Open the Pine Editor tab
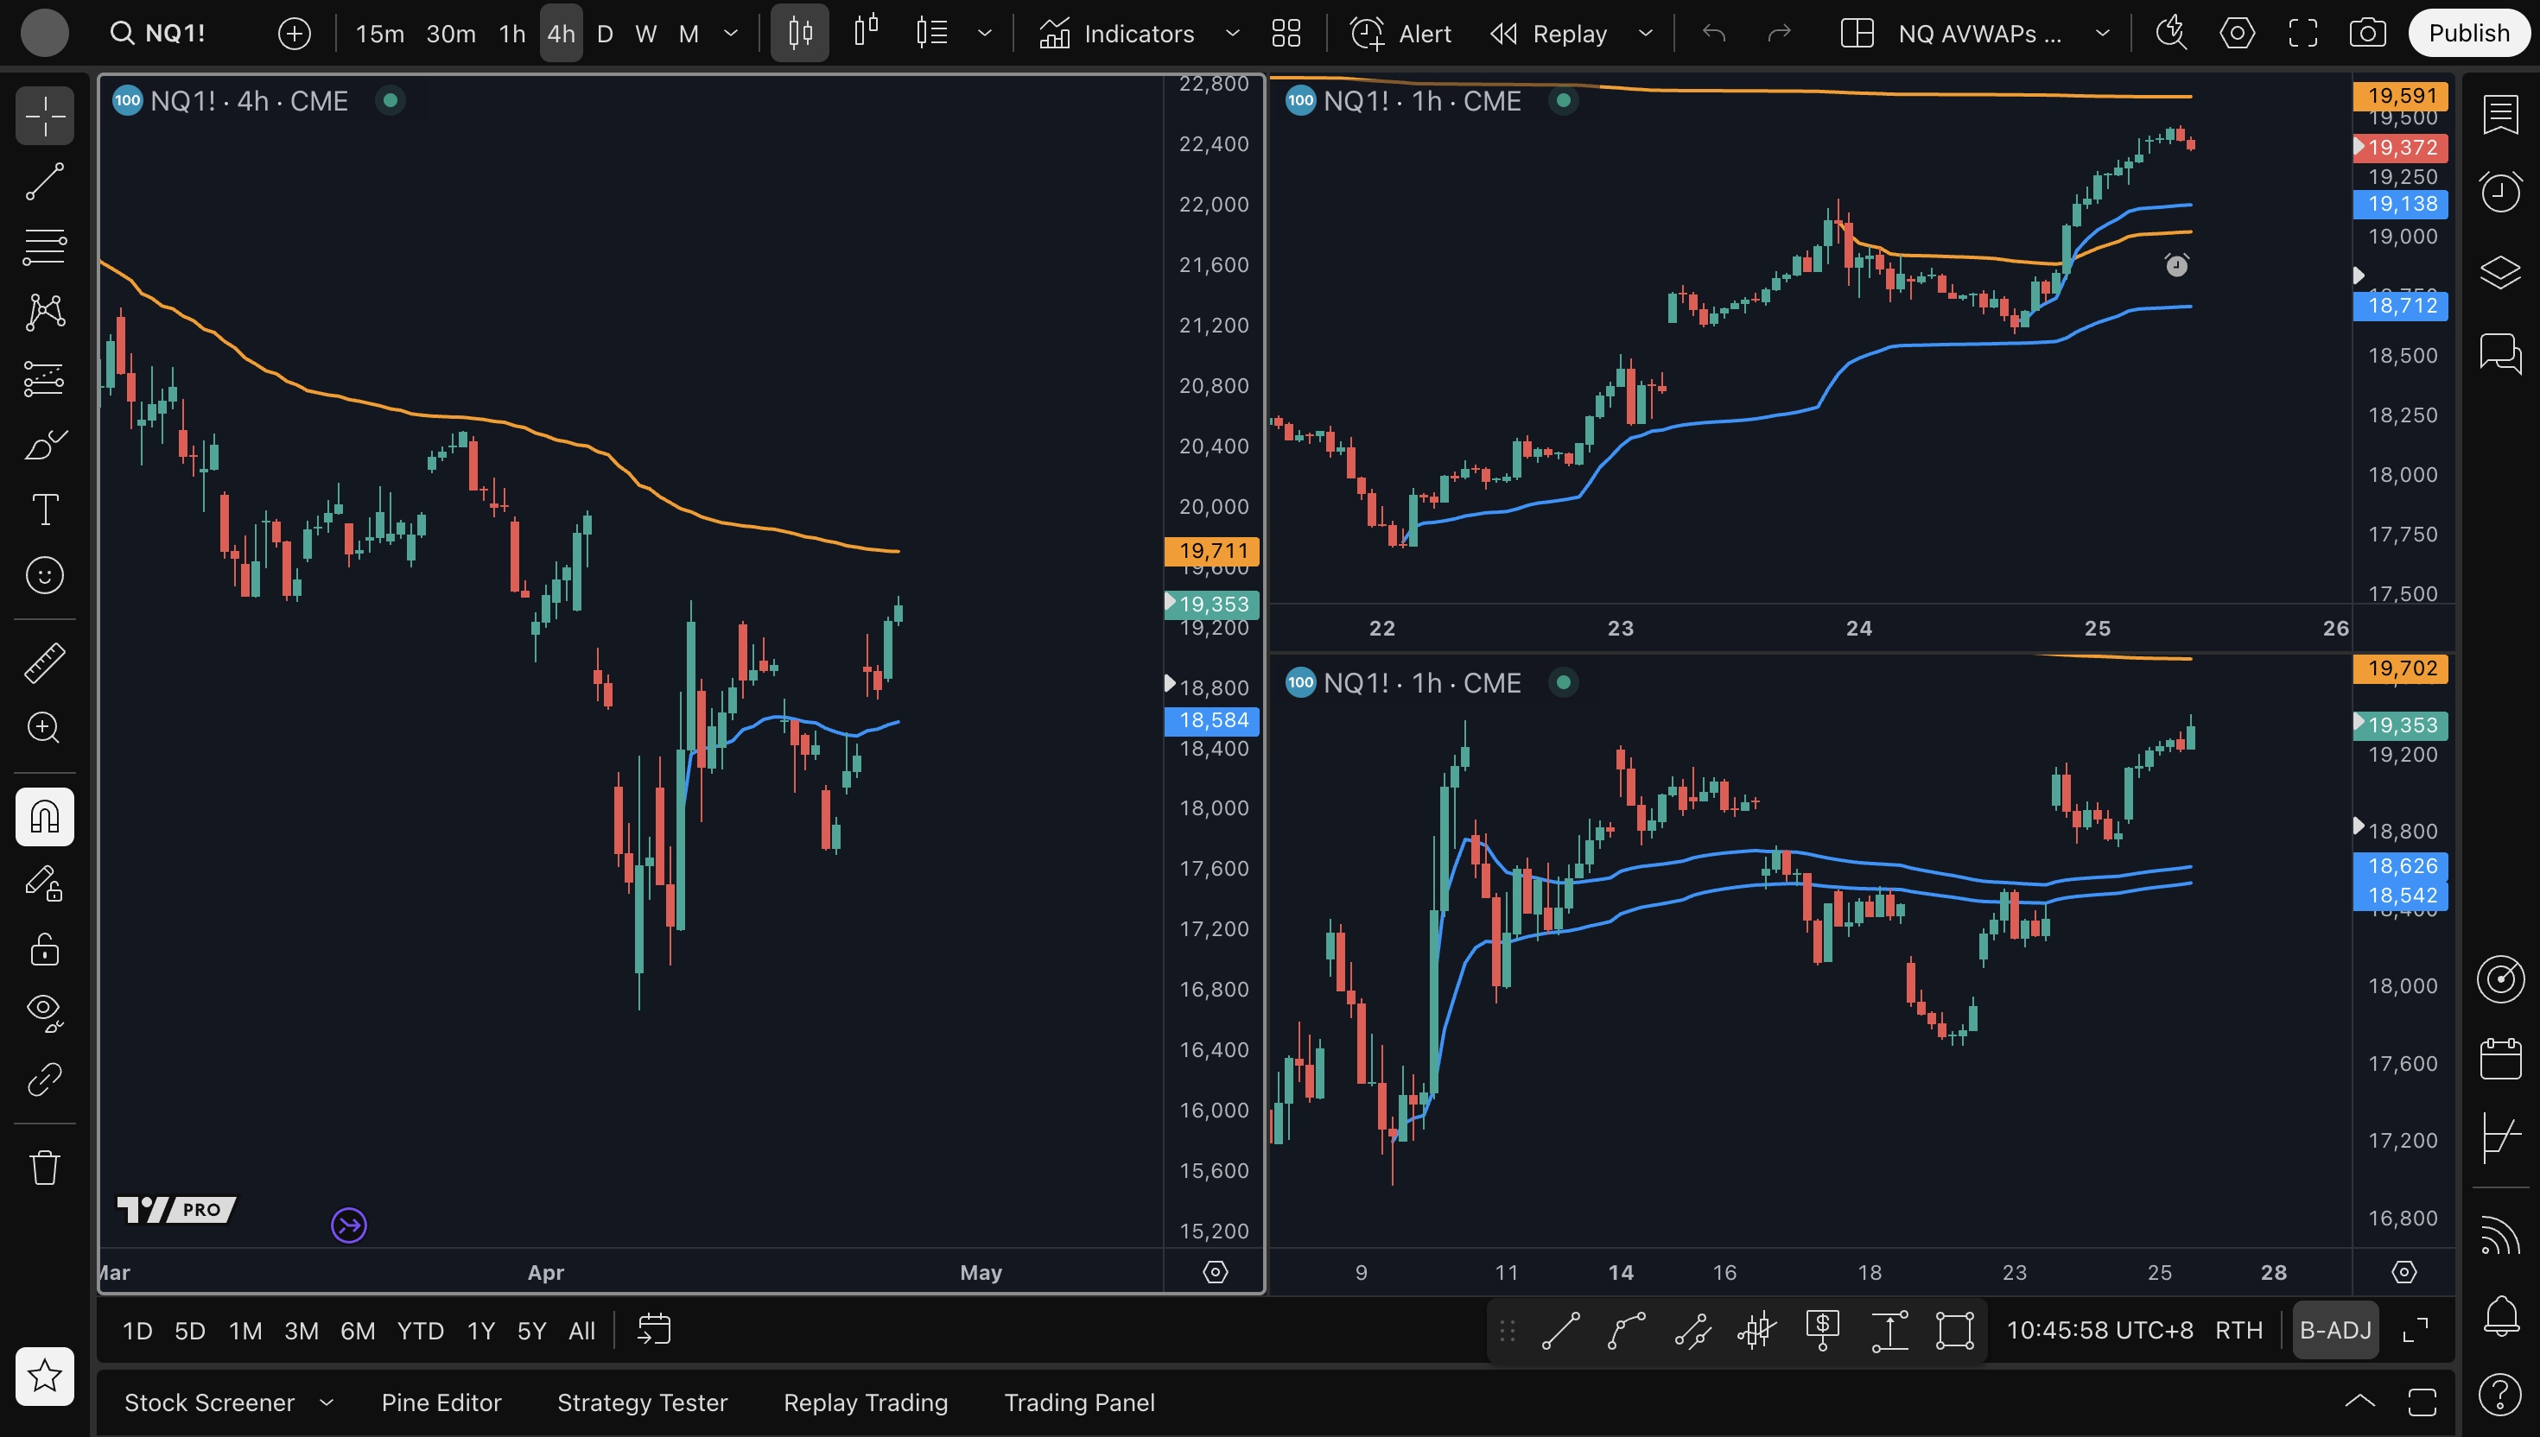The image size is (2540, 1437). click(x=441, y=1402)
